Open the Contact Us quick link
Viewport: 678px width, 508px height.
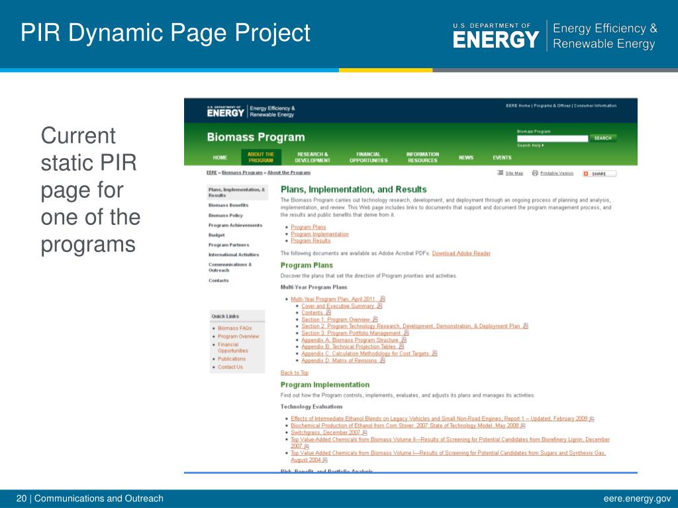click(230, 367)
